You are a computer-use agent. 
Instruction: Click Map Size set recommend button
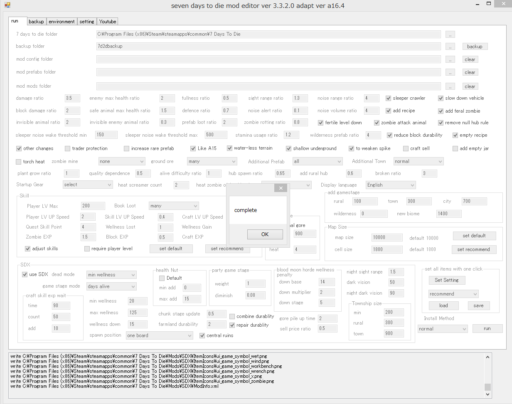click(x=473, y=249)
